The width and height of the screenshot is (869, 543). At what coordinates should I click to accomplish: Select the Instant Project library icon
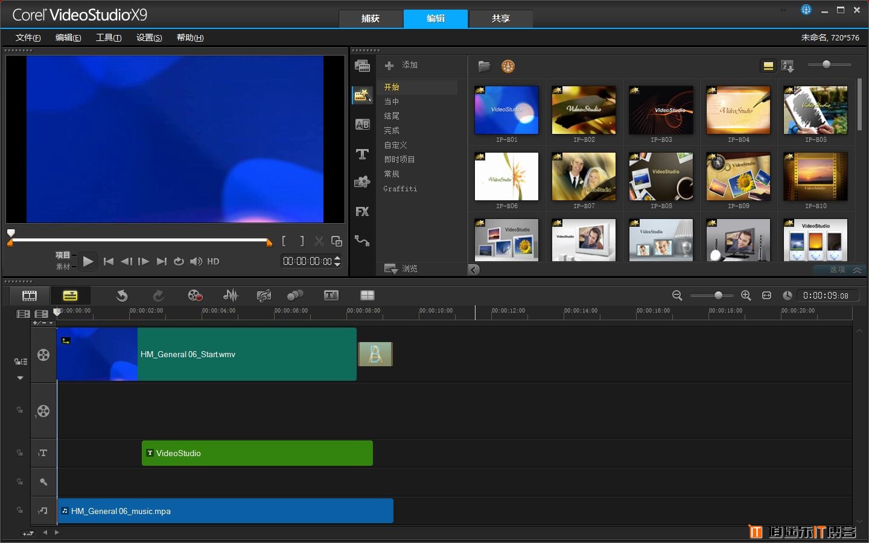point(362,95)
